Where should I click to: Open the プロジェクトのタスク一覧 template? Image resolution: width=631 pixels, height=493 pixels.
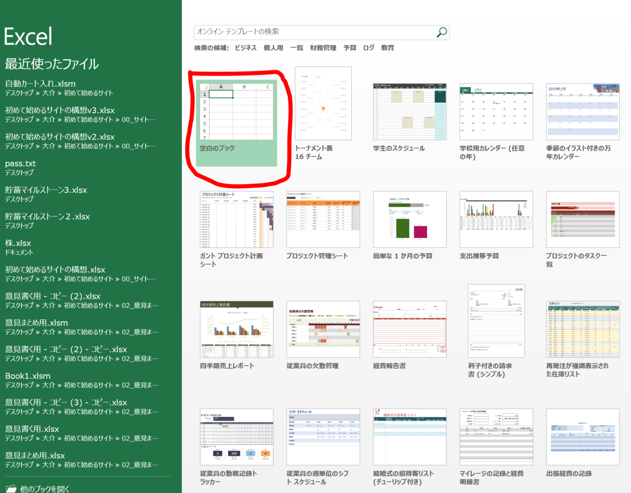pos(583,229)
